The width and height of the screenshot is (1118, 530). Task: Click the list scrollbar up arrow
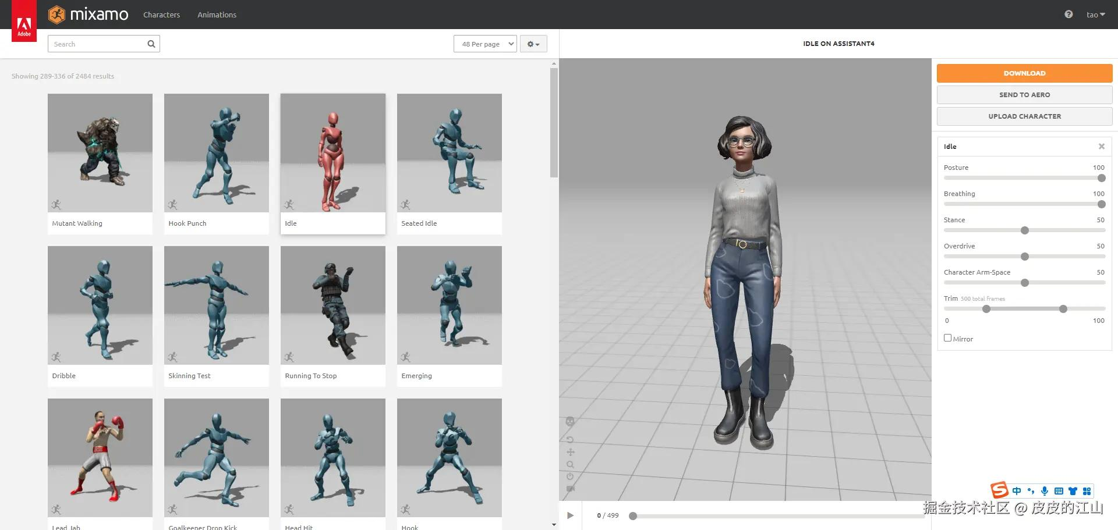point(554,63)
